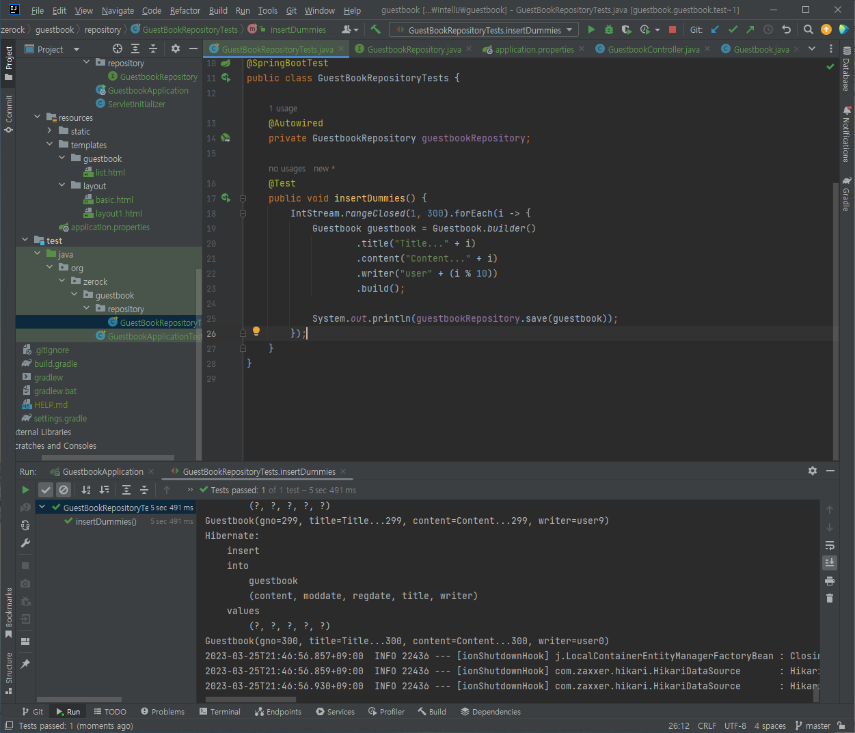
Task: Open Search Everywhere magnifier
Action: point(809,29)
